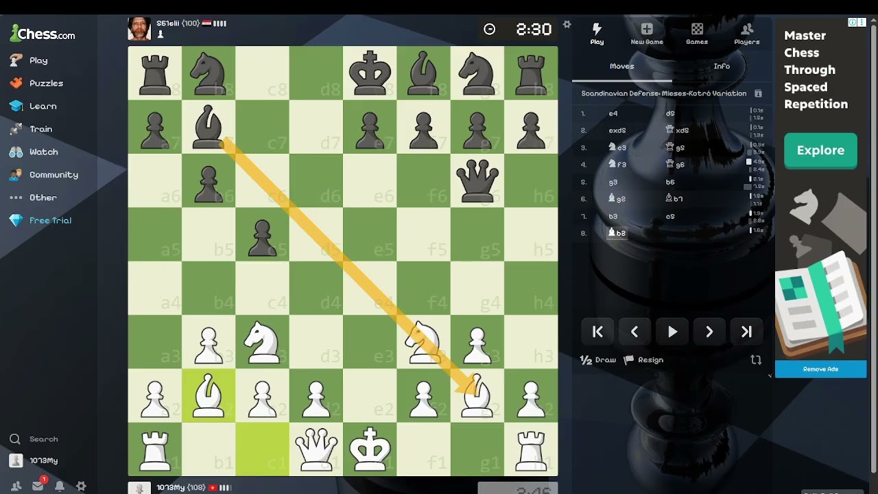Select white move Nf3 in move 4

click(x=617, y=165)
